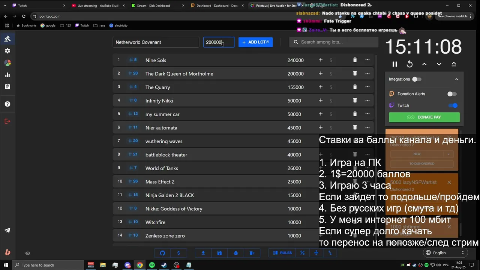Open the NEW dropdown on Dishonored 2 bid card
The width and height of the screenshot is (480, 270).
pyautogui.click(x=448, y=154)
